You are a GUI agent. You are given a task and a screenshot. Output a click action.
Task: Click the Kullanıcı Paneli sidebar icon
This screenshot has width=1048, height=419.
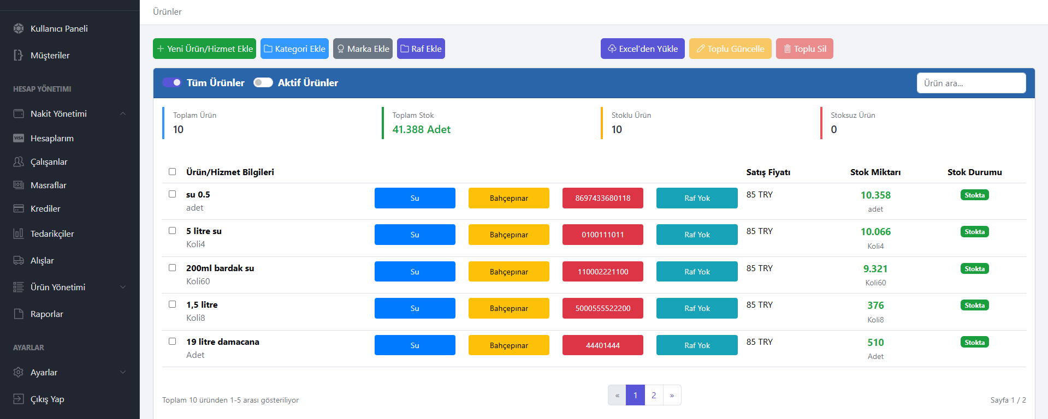19,28
